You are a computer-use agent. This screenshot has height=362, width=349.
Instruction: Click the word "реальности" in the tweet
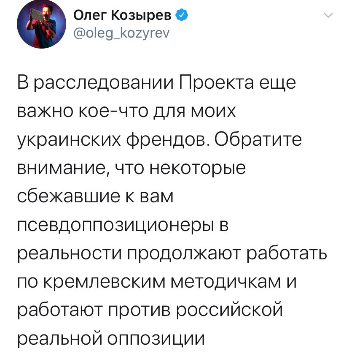point(70,255)
